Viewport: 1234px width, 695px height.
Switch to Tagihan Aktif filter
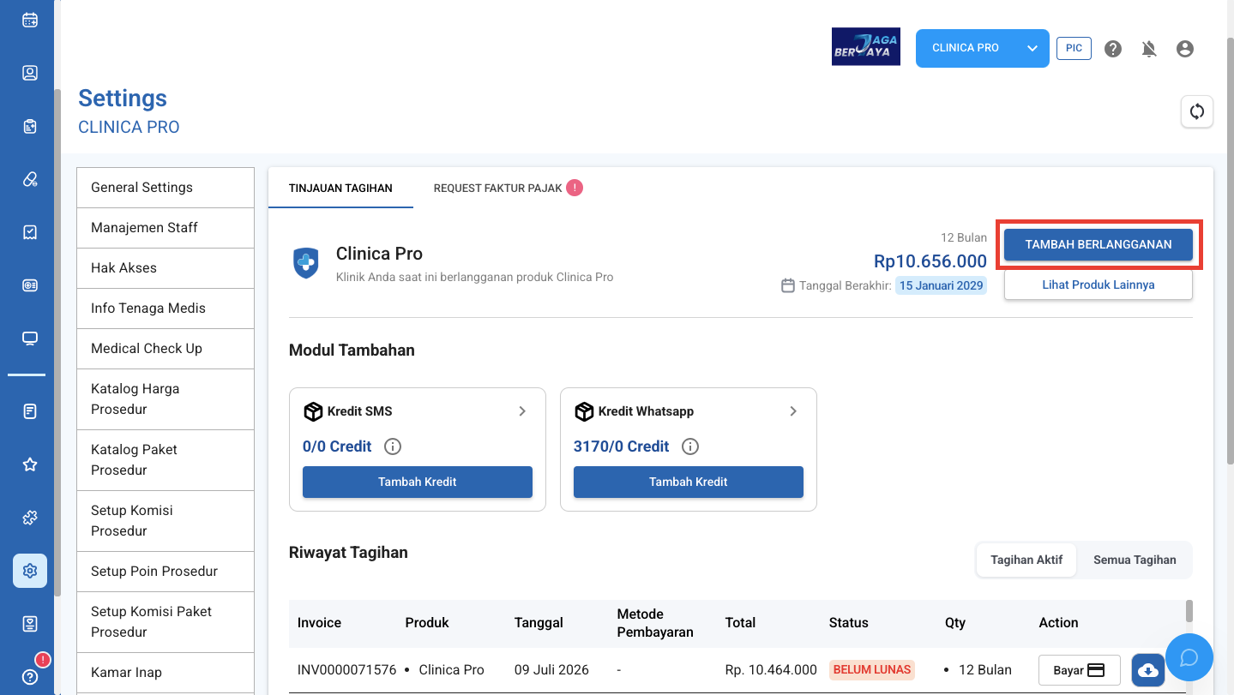pos(1026,560)
